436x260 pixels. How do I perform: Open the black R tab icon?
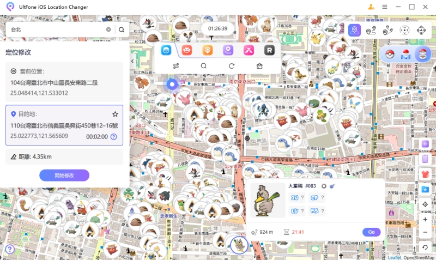click(x=269, y=50)
